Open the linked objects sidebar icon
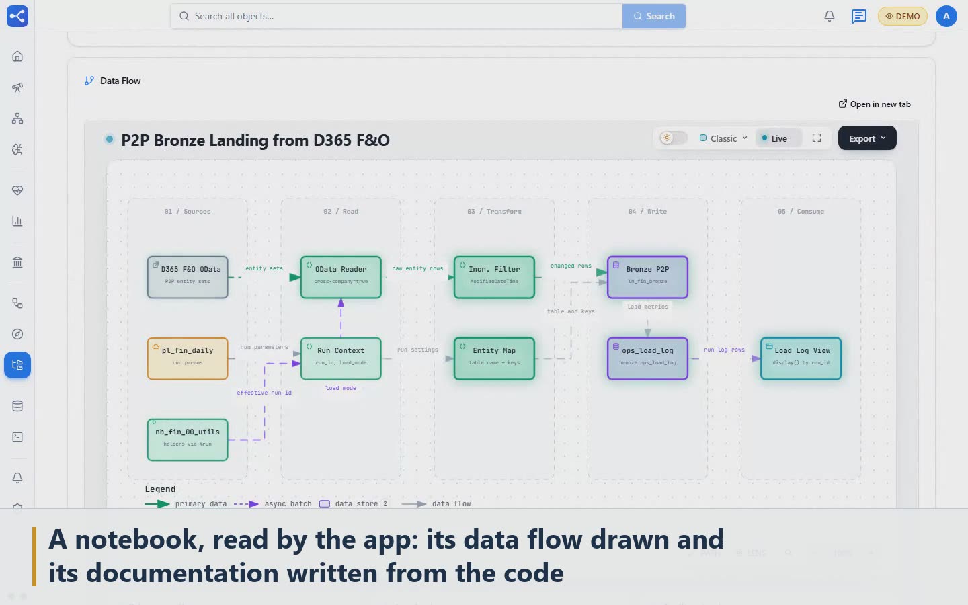Image resolution: width=968 pixels, height=605 pixels. 17,303
